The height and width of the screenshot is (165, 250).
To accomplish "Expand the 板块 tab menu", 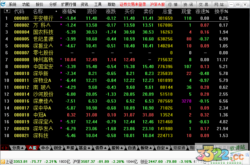I will pos(146,148).
